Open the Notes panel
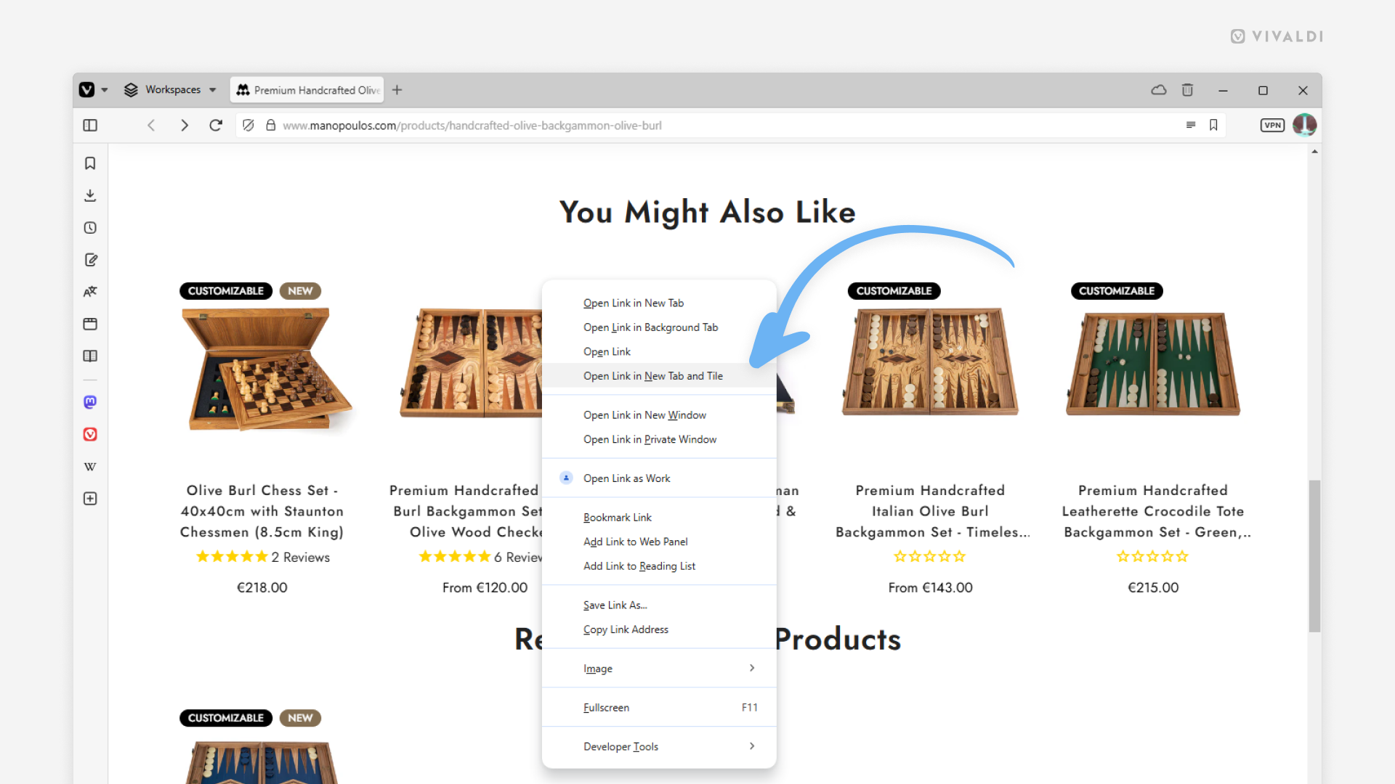Viewport: 1395px width, 784px height. point(90,260)
